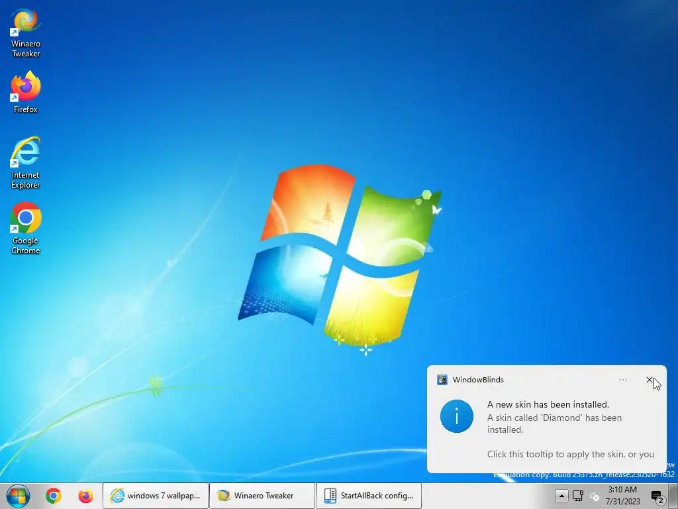The height and width of the screenshot is (509, 678).
Task: Dismiss the WindowBlinds notification
Action: click(x=650, y=380)
